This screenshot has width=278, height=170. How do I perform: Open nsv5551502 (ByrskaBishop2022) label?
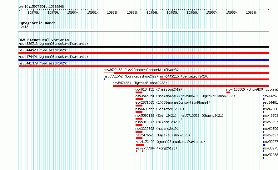pos(131,76)
